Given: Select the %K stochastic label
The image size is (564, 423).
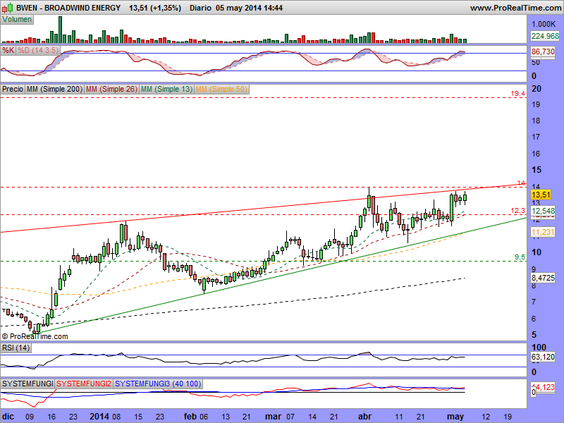Looking at the screenshot, I should pos(8,50).
